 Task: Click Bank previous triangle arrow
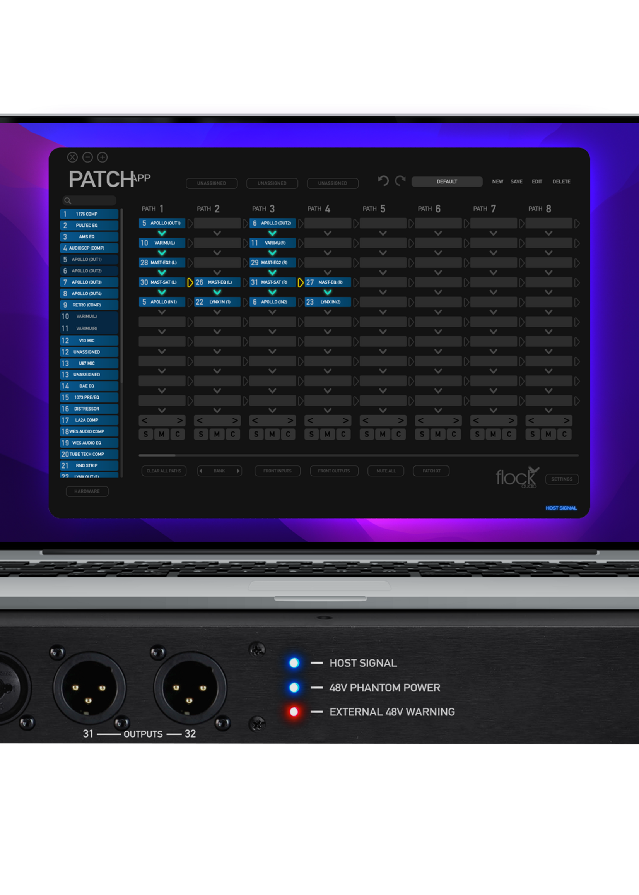(x=201, y=471)
